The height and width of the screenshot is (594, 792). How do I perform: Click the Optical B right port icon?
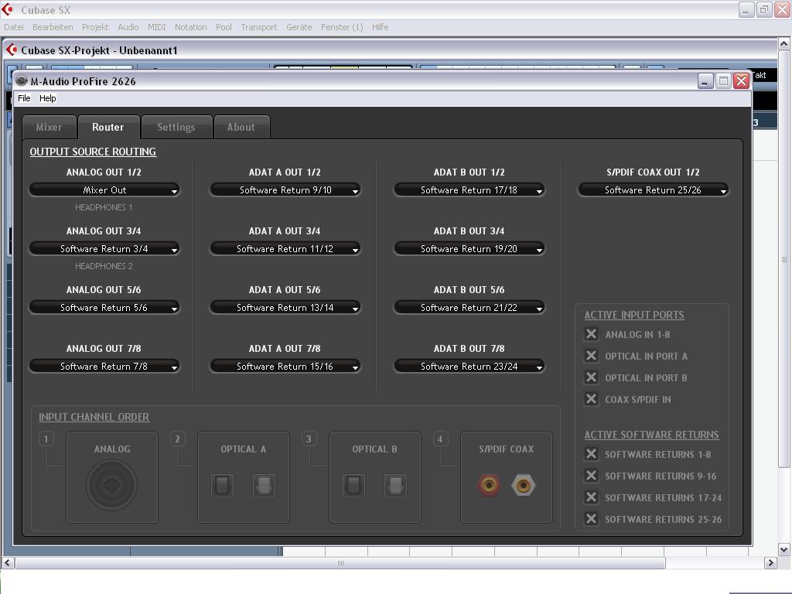pyautogui.click(x=395, y=486)
